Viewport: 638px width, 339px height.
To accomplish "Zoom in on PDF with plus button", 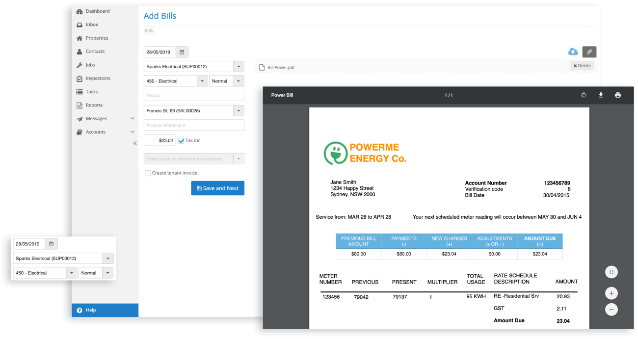I will (611, 293).
